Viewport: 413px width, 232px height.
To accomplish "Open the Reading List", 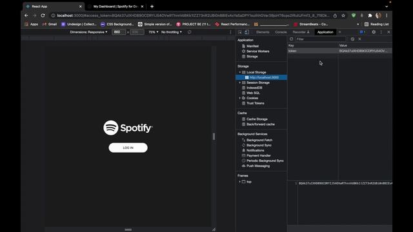I will (x=377, y=24).
